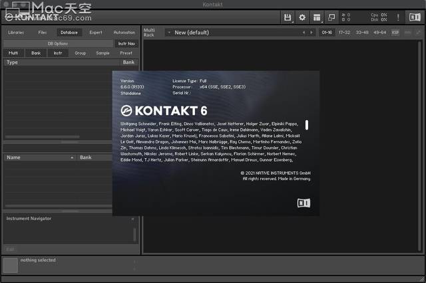The height and width of the screenshot is (283, 426).
Task: Toggle the KSP multi script button
Action: click(395, 33)
